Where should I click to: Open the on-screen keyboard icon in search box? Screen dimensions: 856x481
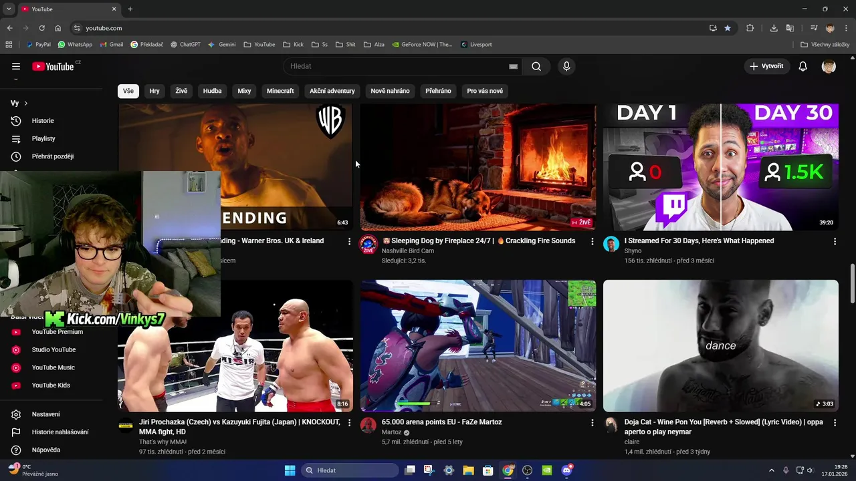click(513, 66)
